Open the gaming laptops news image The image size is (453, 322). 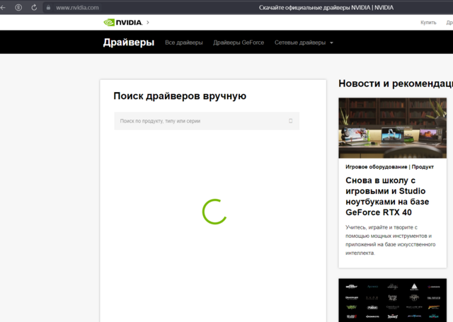tap(391, 127)
